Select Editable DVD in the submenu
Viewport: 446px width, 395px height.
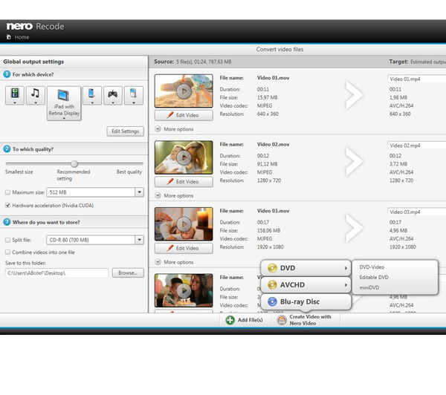(374, 278)
